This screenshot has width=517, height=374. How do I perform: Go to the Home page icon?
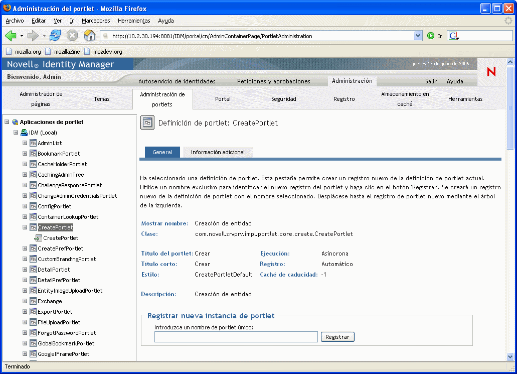(x=89, y=35)
